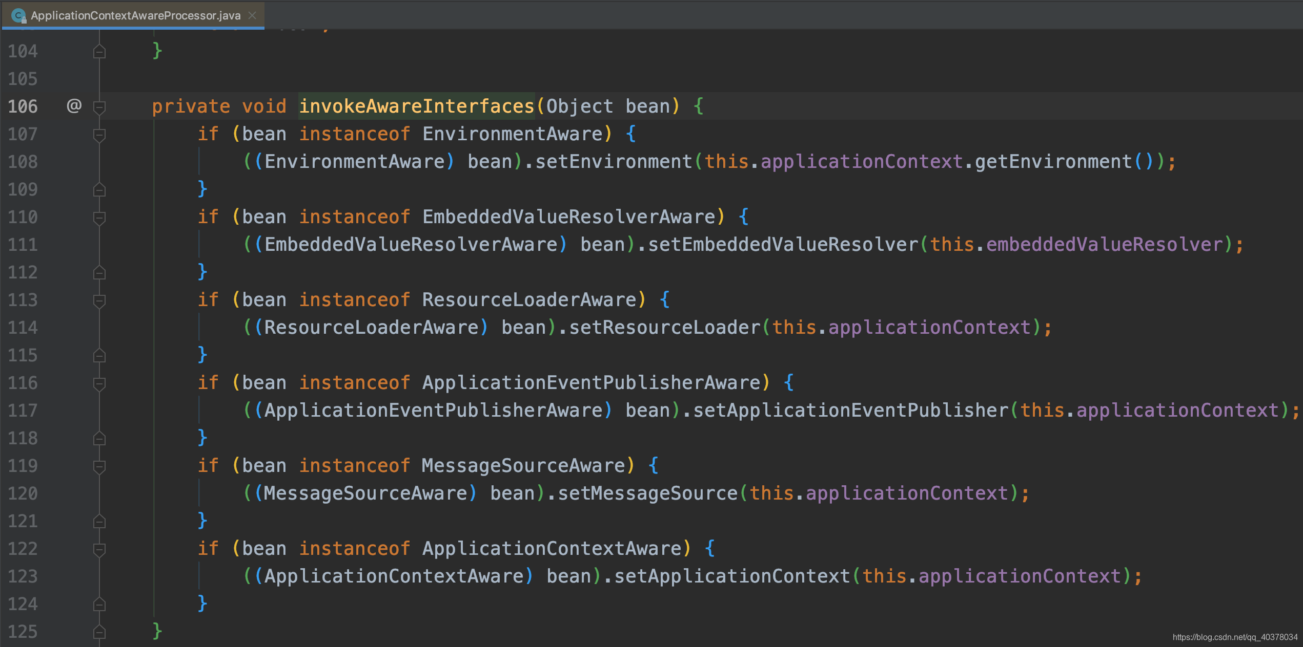Click 'setApplicationEventPublisher' on line 117
Viewport: 1303px width, 647px height.
tap(851, 411)
